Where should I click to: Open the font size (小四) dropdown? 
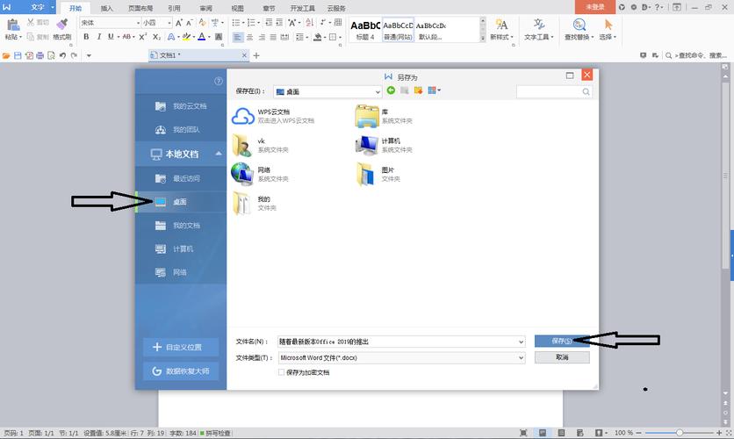point(169,23)
